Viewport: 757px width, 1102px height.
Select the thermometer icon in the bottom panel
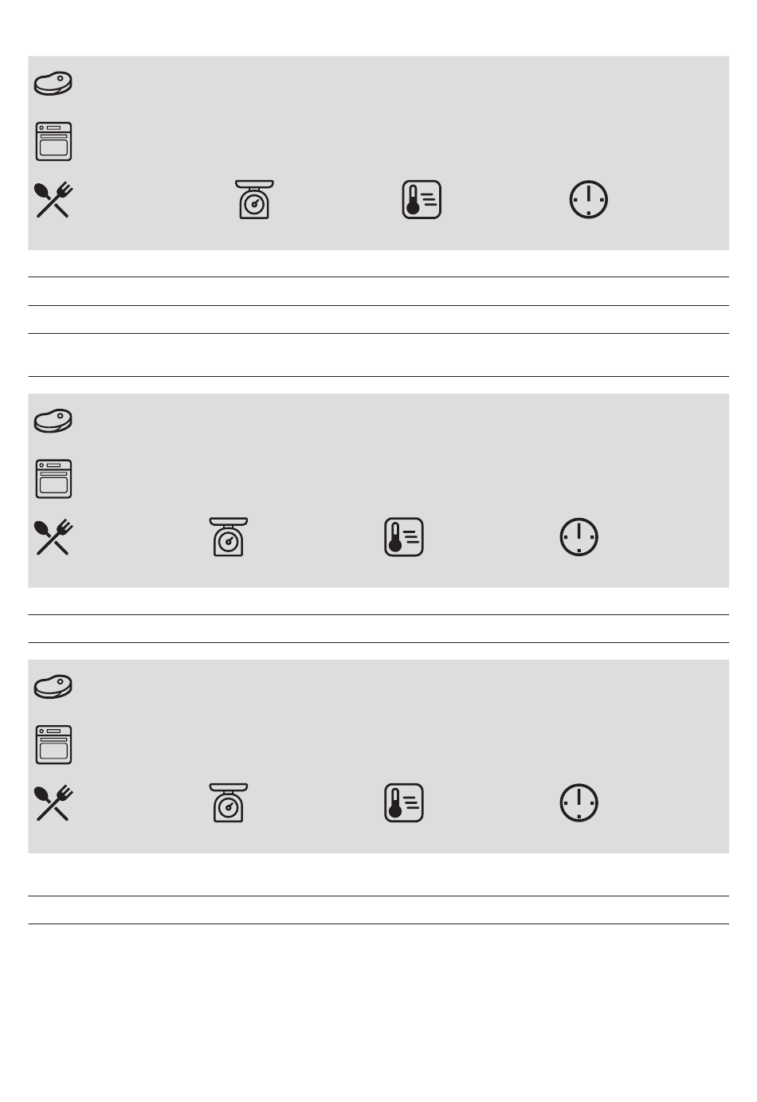tap(404, 803)
